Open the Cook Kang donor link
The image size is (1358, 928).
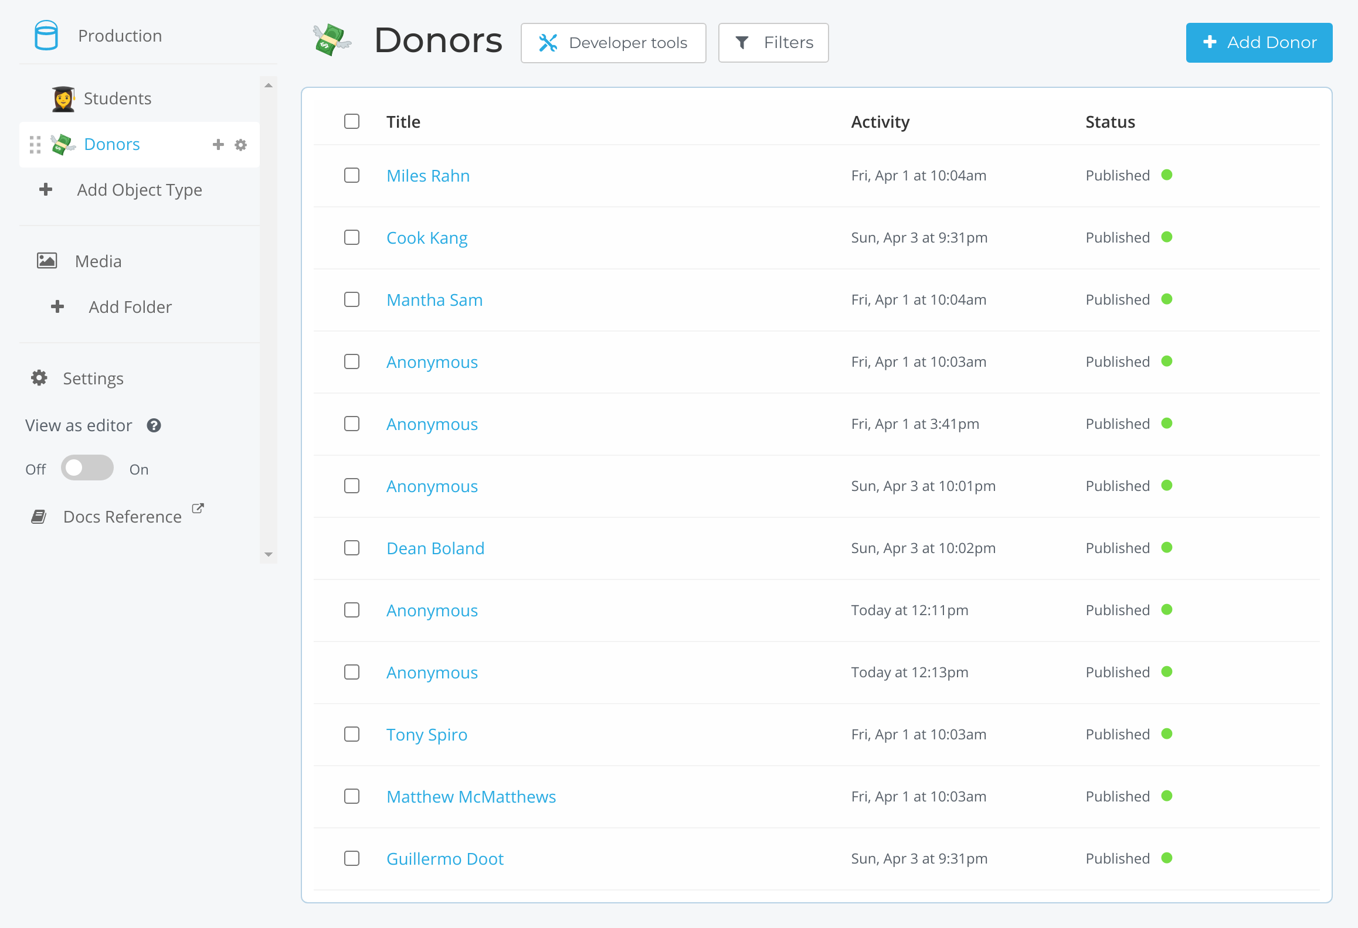coord(427,238)
